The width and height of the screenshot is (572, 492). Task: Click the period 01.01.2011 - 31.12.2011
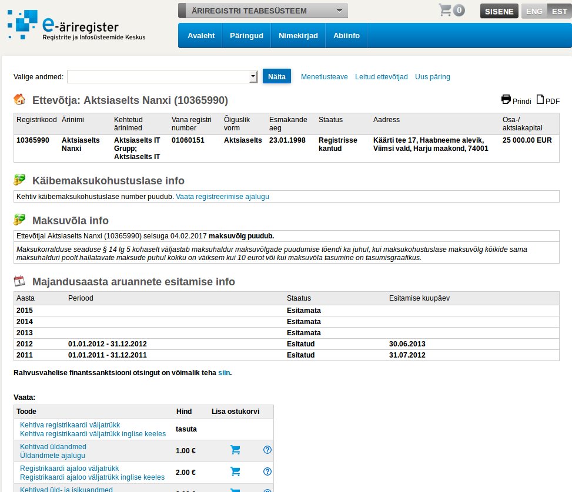(107, 355)
